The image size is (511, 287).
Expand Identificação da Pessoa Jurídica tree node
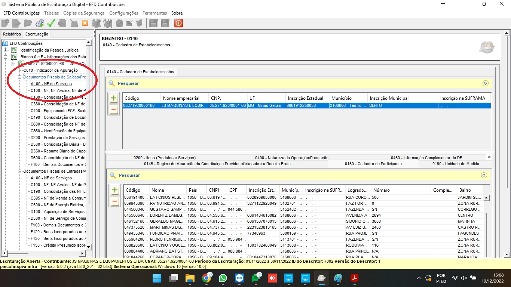(6, 50)
